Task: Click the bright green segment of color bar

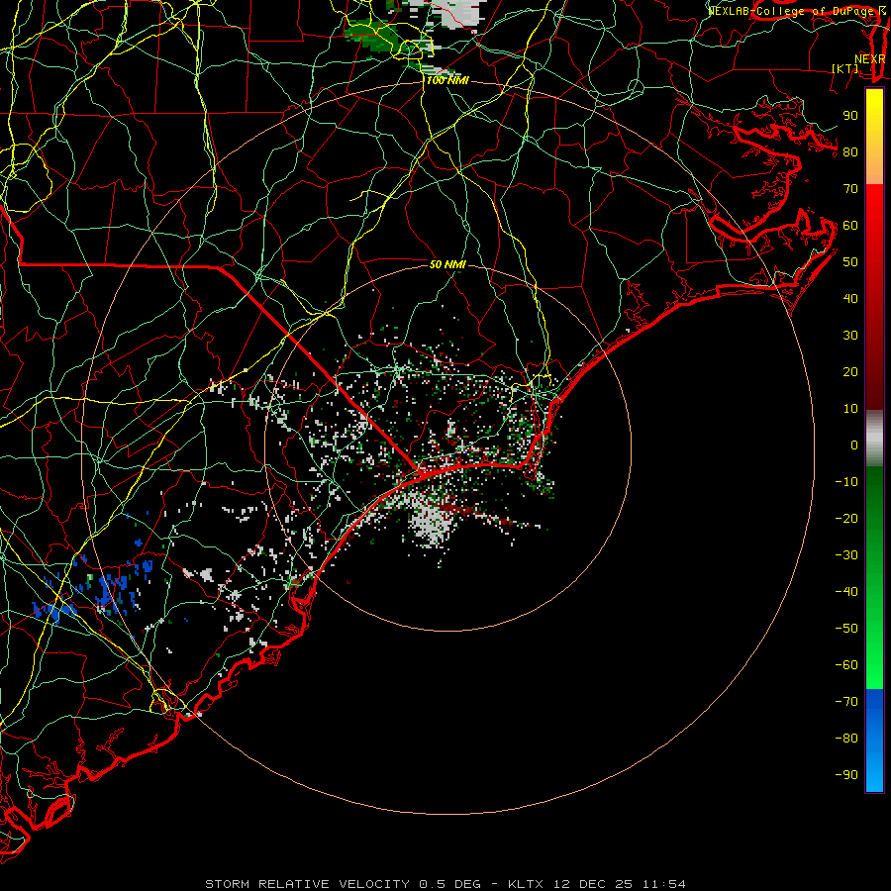Action: click(874, 643)
